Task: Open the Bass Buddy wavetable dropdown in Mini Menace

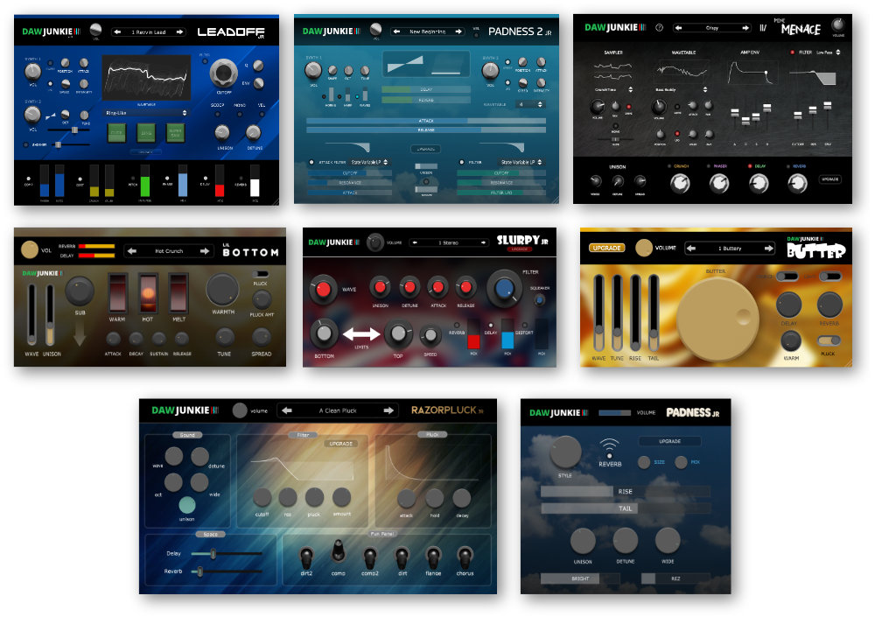Action: pyautogui.click(x=681, y=90)
